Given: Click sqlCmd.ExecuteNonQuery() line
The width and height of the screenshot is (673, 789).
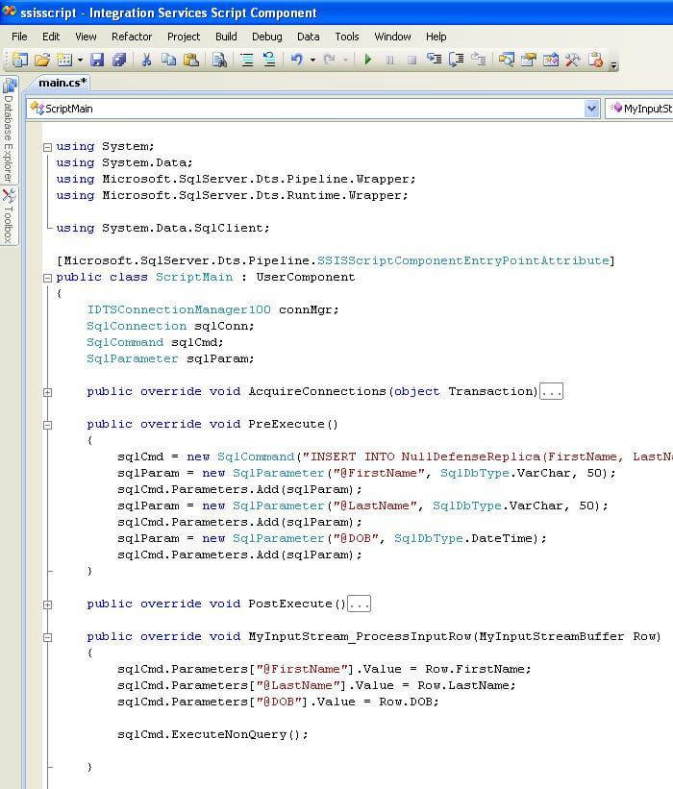Looking at the screenshot, I should click(212, 734).
